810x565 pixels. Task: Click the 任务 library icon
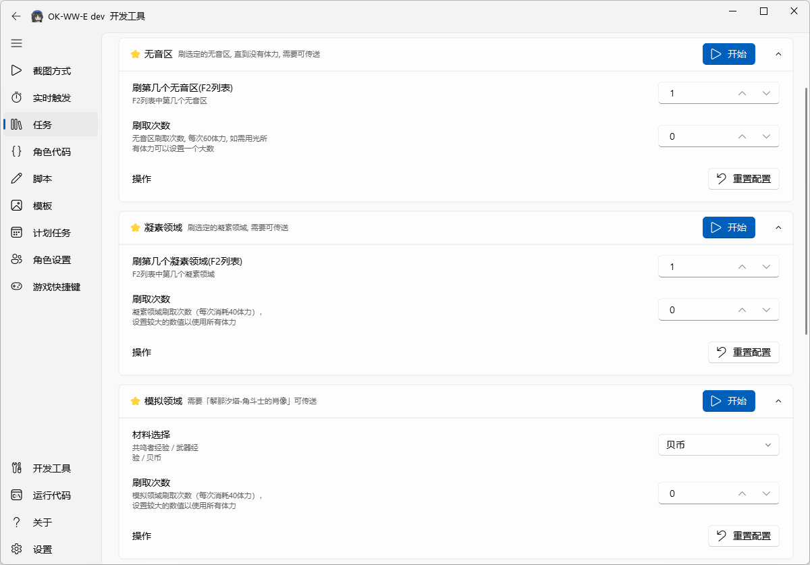(x=17, y=125)
